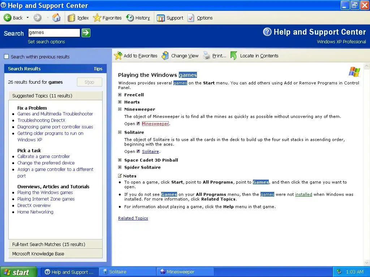Open Favorites star icon in toolbar
Viewport: 370px width, 277px height.
point(97,18)
